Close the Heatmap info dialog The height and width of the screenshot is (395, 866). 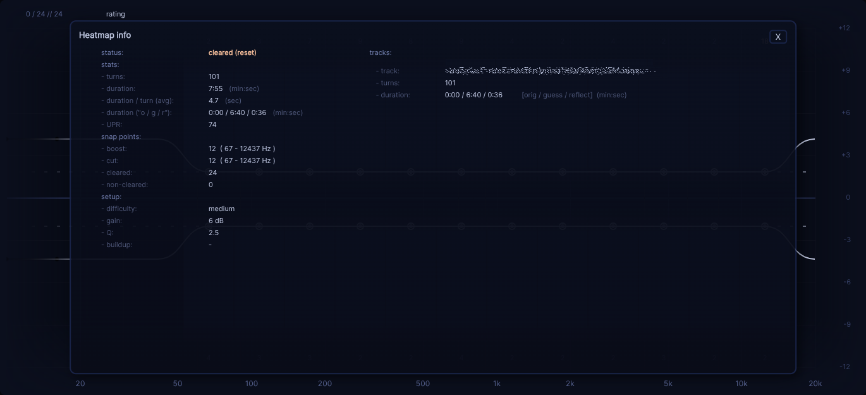778,37
